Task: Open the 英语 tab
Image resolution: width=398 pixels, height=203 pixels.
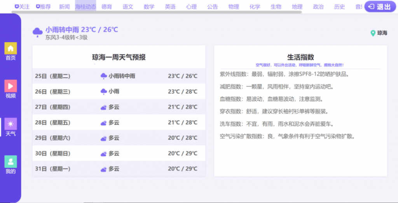Action: tap(170, 7)
